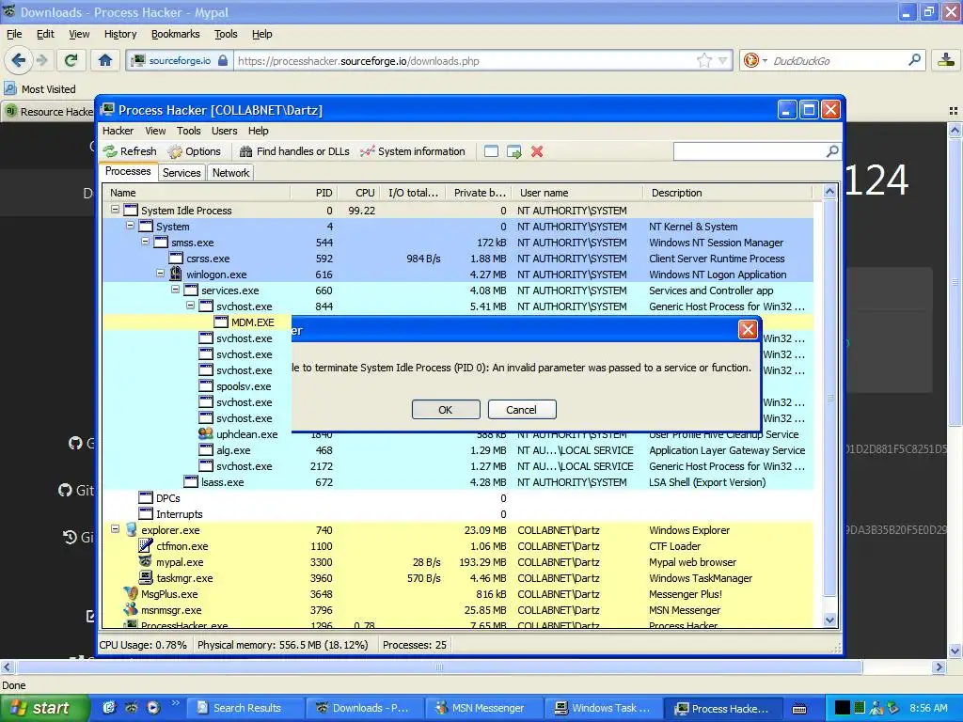This screenshot has height=722, width=963.
Task: Switch to Windows Task Manager taskbar button
Action: 604,708
